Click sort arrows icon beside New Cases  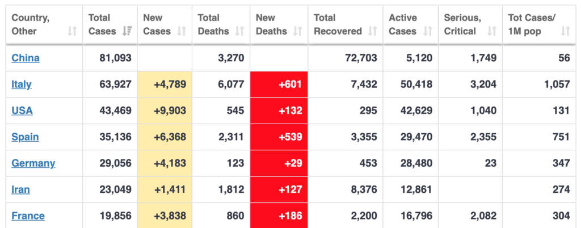click(x=182, y=31)
